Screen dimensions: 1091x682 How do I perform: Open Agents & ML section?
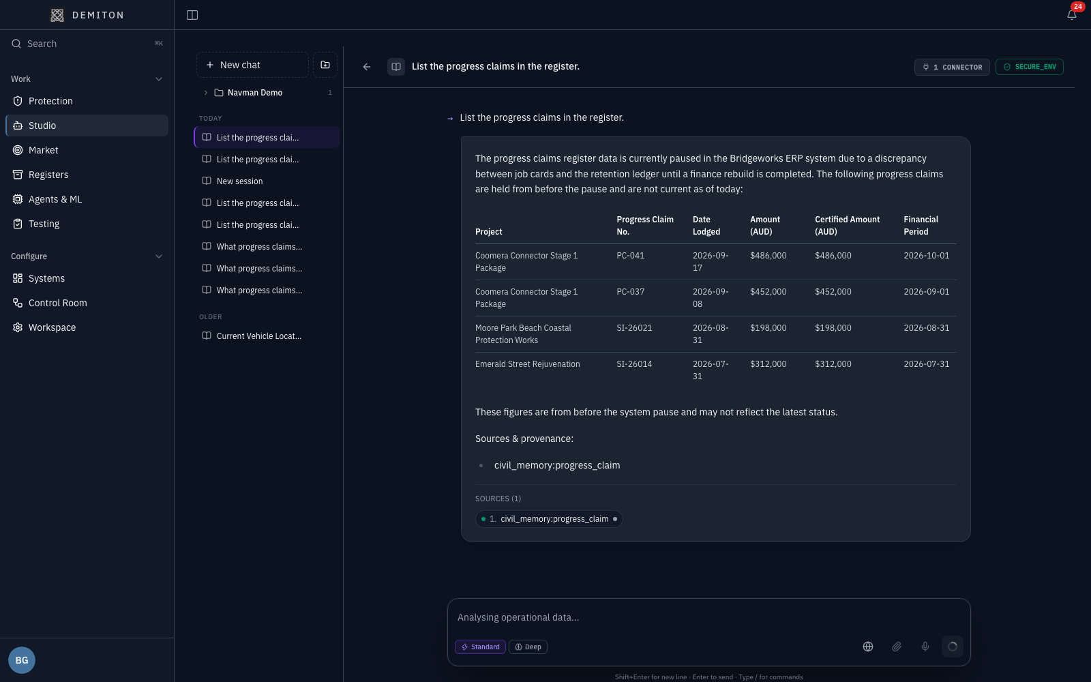click(x=87, y=199)
